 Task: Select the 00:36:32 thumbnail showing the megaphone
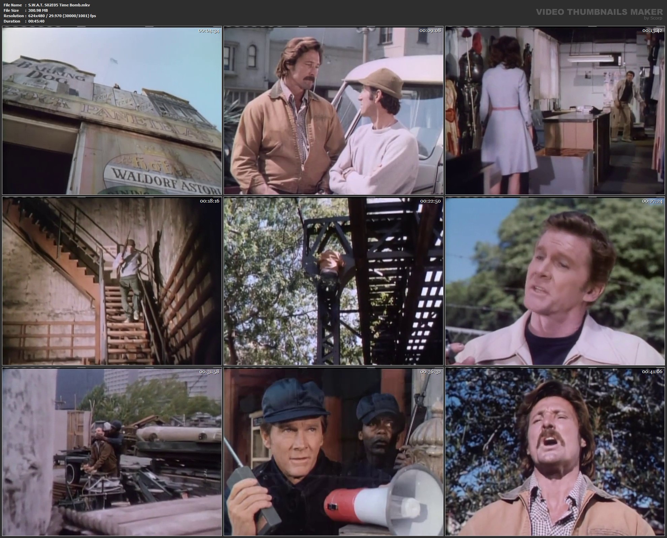(x=333, y=452)
